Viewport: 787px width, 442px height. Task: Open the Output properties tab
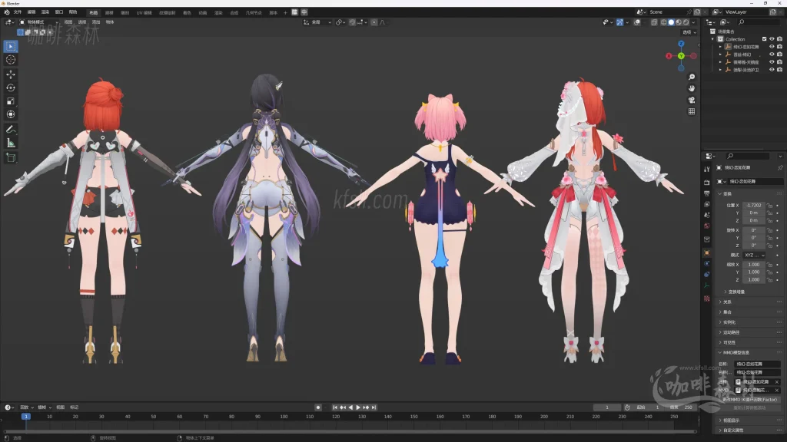(707, 193)
